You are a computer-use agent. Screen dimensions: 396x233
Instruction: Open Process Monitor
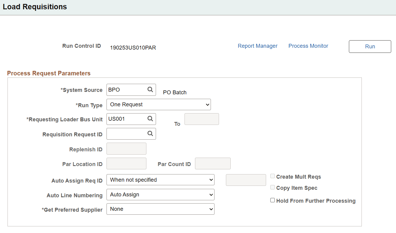tap(308, 46)
